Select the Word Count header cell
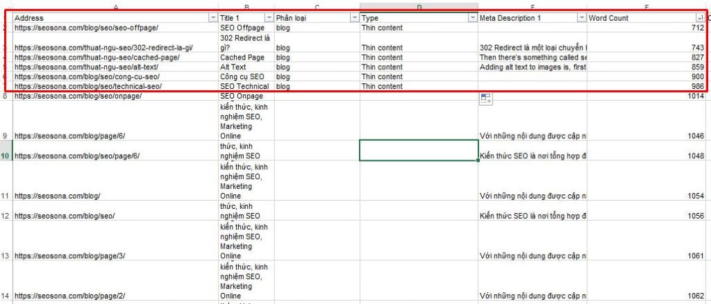The width and height of the screenshot is (711, 304). (x=646, y=18)
